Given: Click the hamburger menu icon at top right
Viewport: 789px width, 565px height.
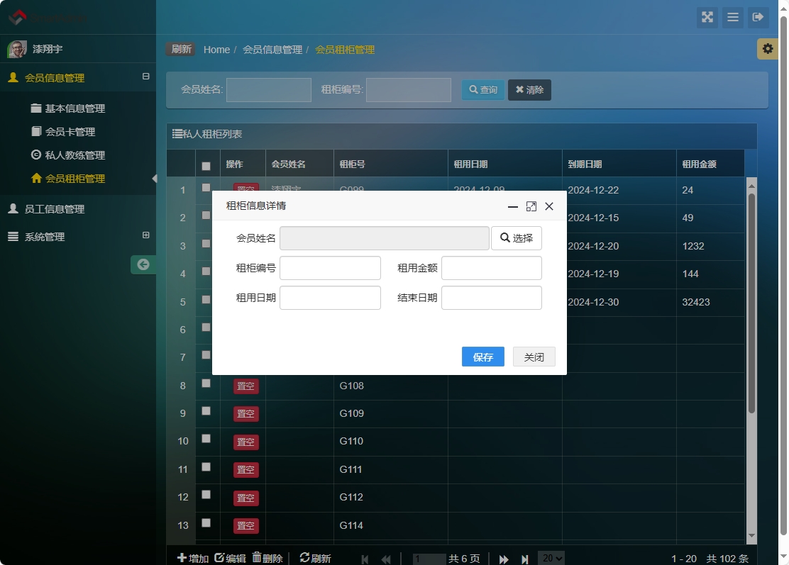Looking at the screenshot, I should coord(732,17).
